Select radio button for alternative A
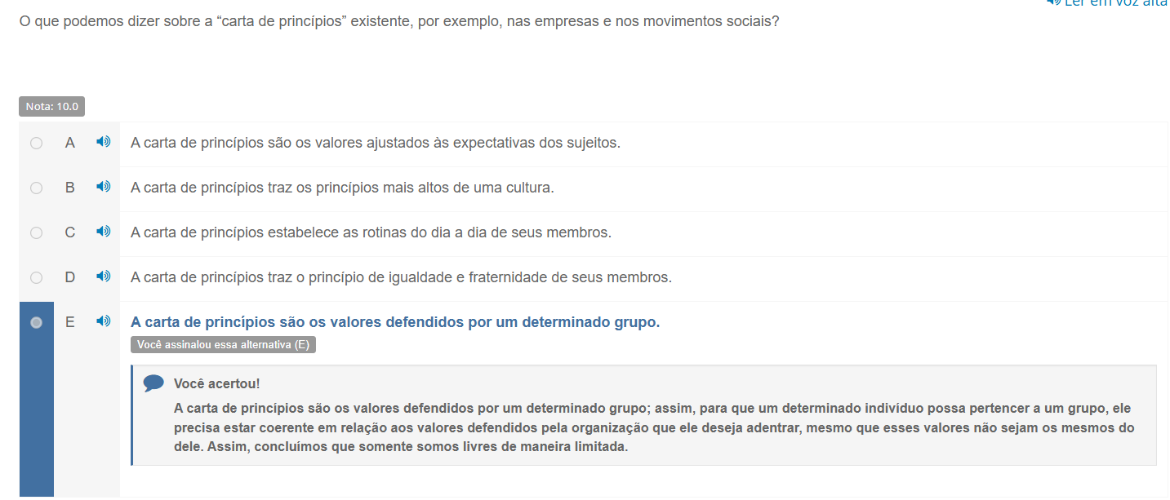Image resolution: width=1170 pixels, height=500 pixels. [36, 144]
